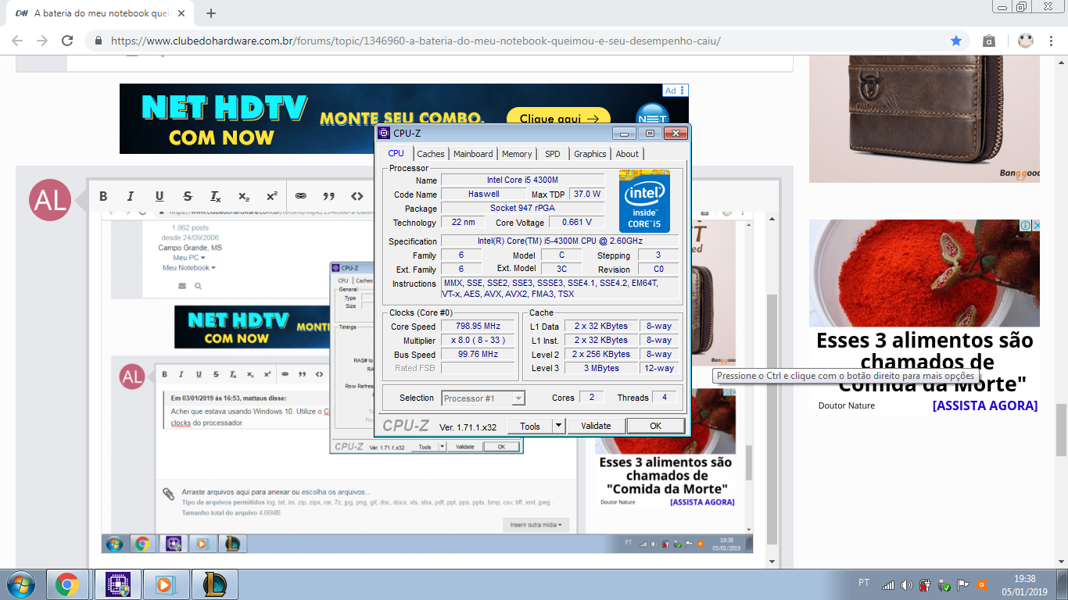Click the insert link icon in main editor toolbar
1068x600 pixels.
(x=301, y=196)
